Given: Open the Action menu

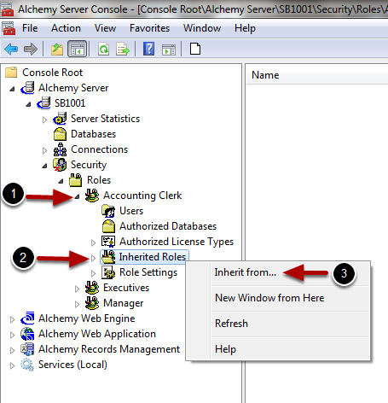Looking at the screenshot, I should (66, 28).
